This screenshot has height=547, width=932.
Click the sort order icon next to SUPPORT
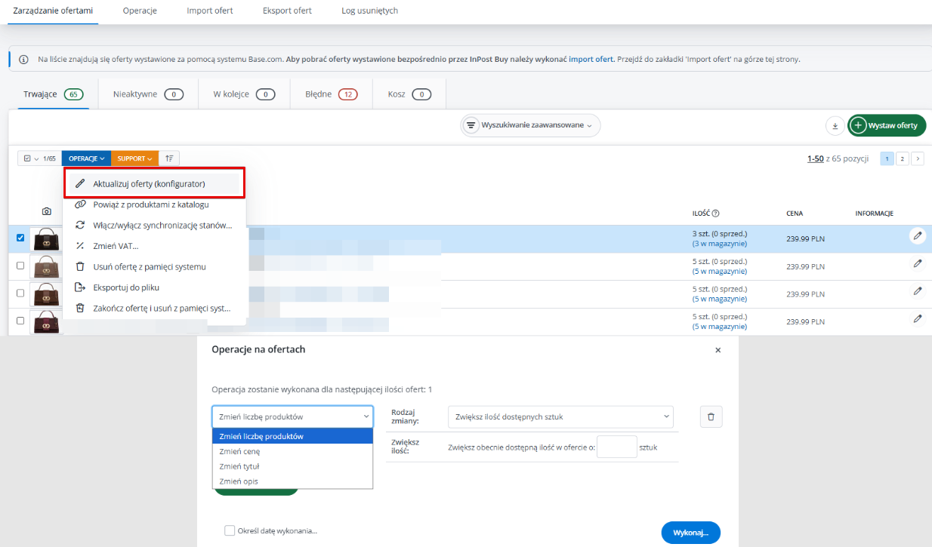(x=169, y=158)
